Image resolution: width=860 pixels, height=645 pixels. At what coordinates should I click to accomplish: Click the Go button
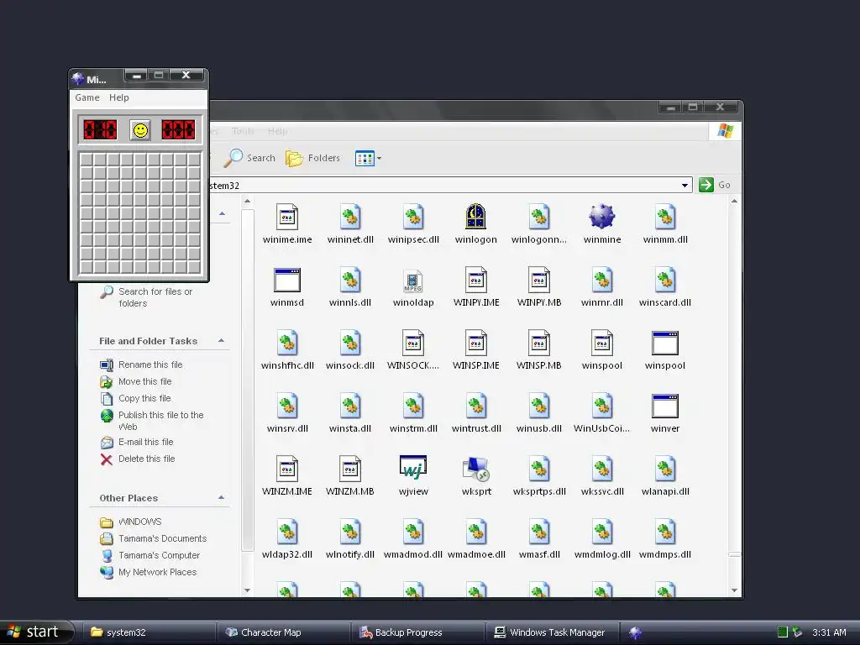715,185
